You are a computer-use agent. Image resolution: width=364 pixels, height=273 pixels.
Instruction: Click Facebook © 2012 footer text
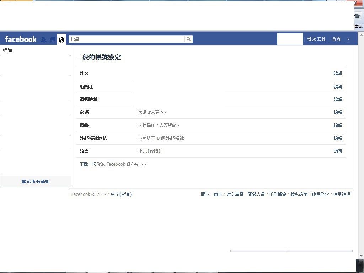coord(89,194)
